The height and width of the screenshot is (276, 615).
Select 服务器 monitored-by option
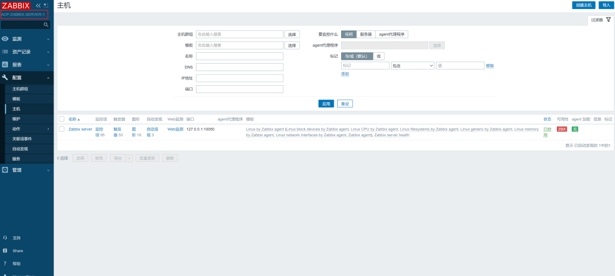point(366,35)
